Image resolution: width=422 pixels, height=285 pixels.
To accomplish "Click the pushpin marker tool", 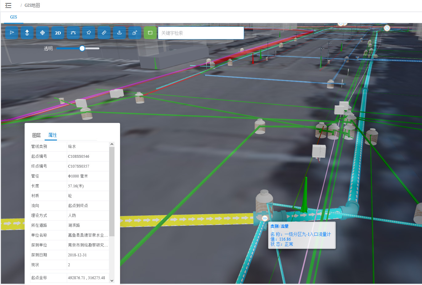I will [89, 33].
